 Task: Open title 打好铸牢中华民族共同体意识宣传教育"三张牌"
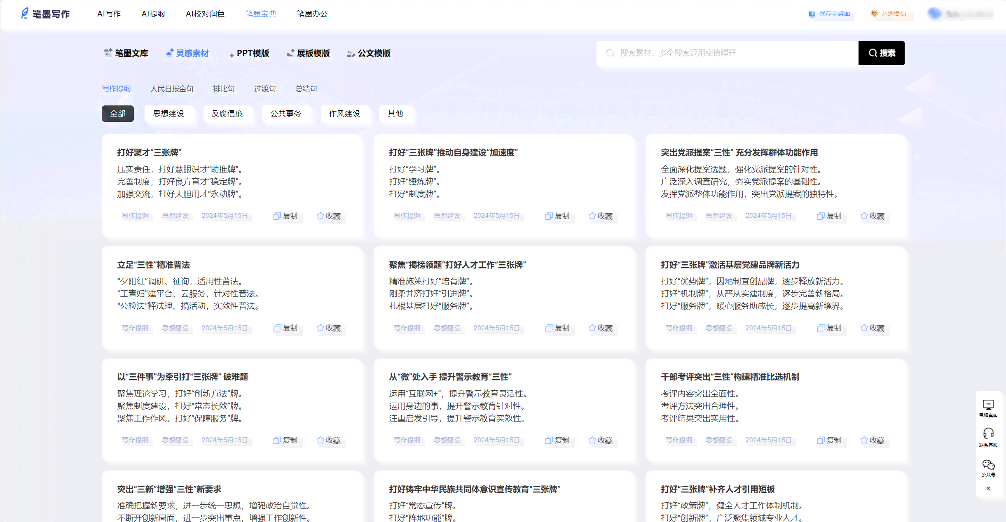tap(475, 489)
